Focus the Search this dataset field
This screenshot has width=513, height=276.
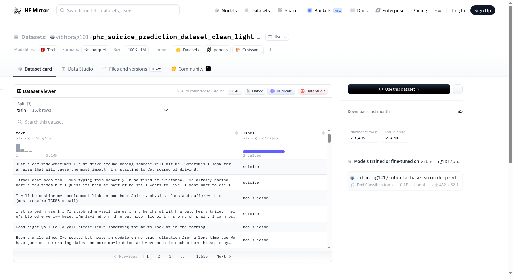pyautogui.click(x=172, y=122)
